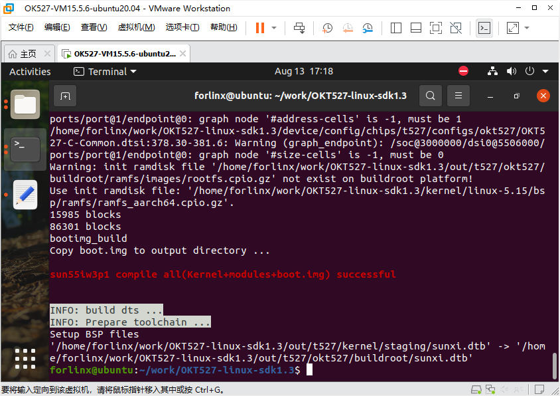560x396 pixels.
Task: Click the Activities button
Action: pos(30,72)
